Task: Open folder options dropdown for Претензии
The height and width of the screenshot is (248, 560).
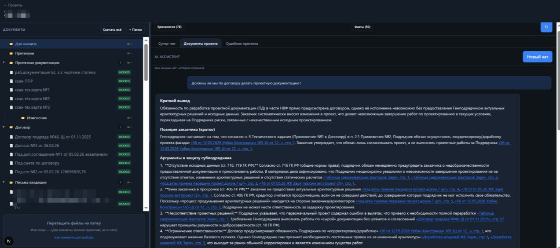Action: [129, 53]
